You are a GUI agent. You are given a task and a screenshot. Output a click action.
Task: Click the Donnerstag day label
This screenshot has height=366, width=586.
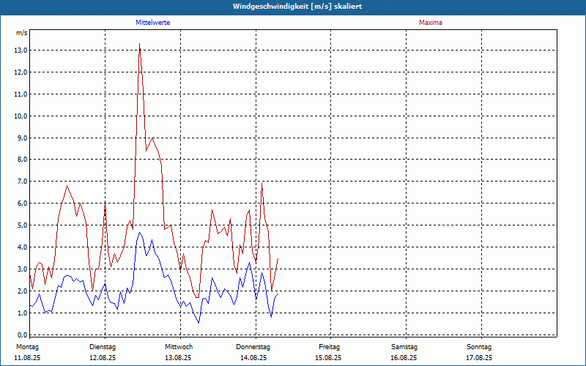[253, 347]
